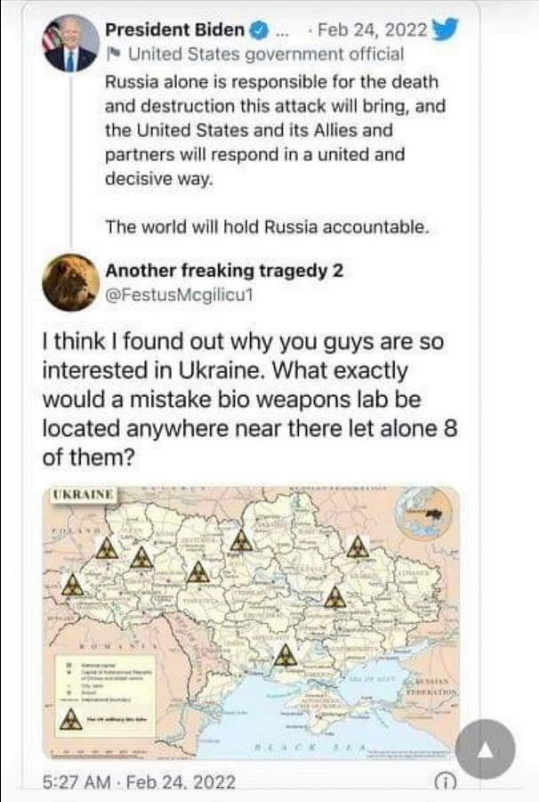
Task: Click the Twitter bird logo
Action: coord(445,29)
